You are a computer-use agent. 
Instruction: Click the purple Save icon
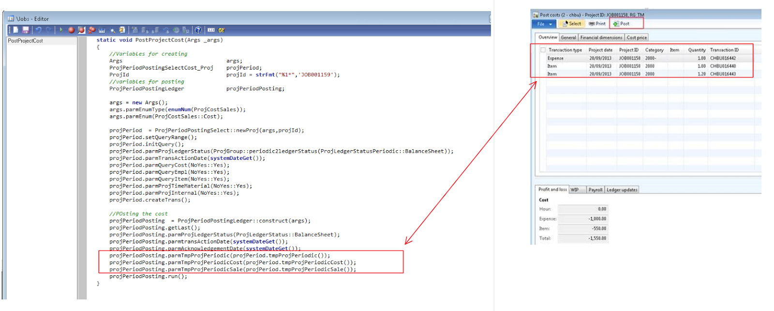pos(26,30)
